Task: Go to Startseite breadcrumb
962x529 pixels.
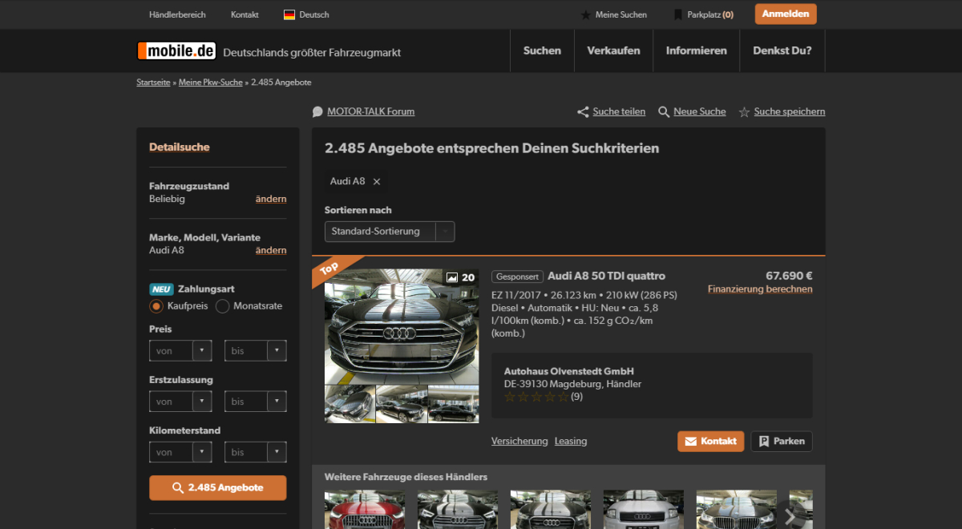Action: [153, 83]
